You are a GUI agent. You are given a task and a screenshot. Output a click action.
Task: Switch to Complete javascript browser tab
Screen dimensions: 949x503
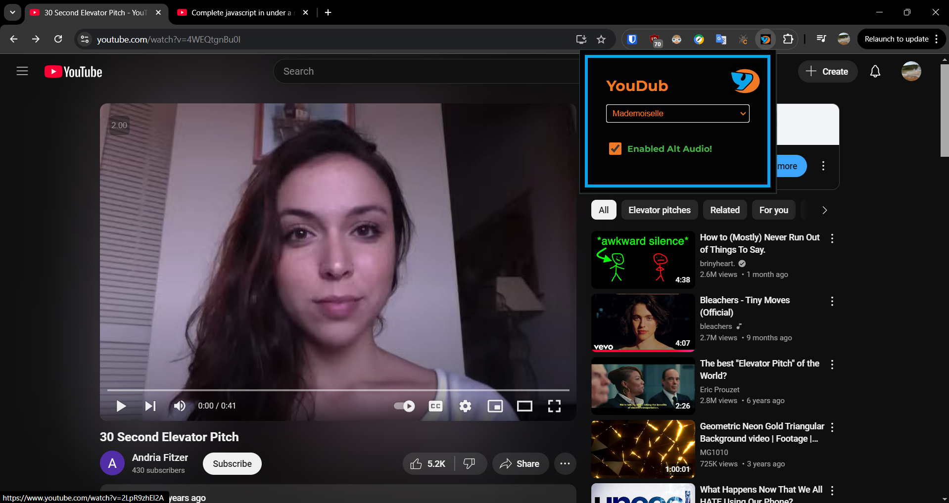[242, 13]
